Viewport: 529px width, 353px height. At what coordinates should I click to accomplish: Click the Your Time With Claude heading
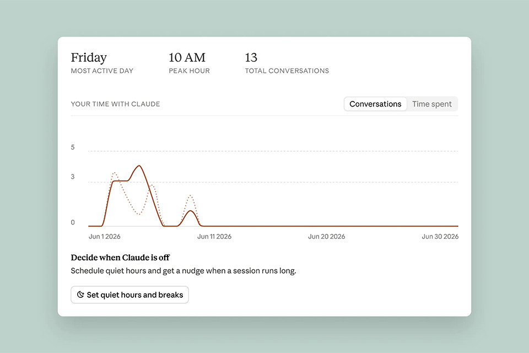pyautogui.click(x=115, y=104)
